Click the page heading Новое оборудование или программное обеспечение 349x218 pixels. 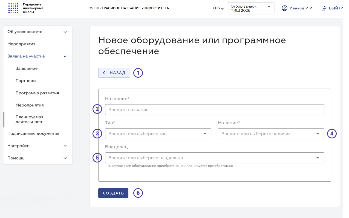[x=192, y=45]
